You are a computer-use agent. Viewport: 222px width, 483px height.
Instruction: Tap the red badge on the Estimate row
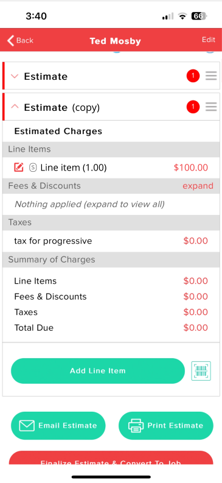click(x=193, y=76)
